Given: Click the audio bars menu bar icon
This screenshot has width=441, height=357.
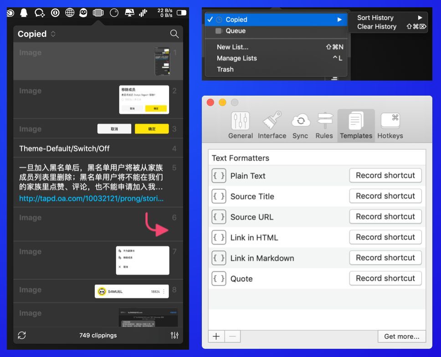Looking at the screenshot, I should (x=143, y=13).
